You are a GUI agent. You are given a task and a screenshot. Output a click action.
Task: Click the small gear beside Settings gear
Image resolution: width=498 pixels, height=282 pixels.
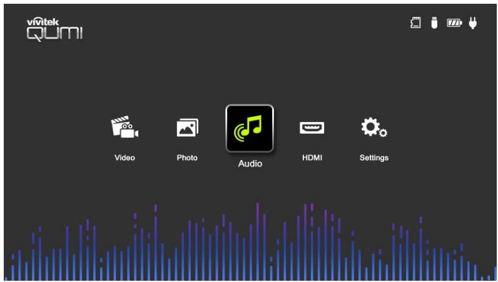click(384, 133)
